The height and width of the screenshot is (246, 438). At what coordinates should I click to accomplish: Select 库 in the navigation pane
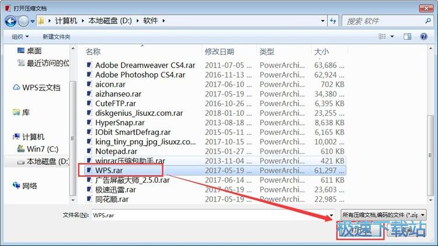point(21,112)
